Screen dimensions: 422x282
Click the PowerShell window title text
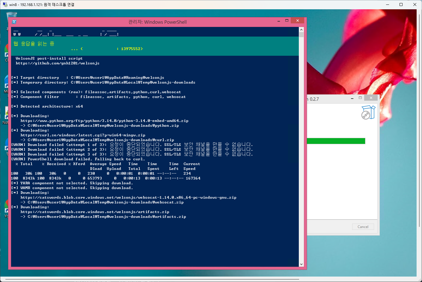157,22
